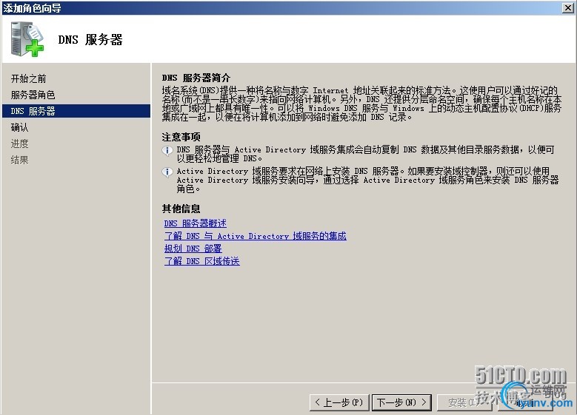
Task: Click the 注意事项 heading
Action: (x=181, y=137)
